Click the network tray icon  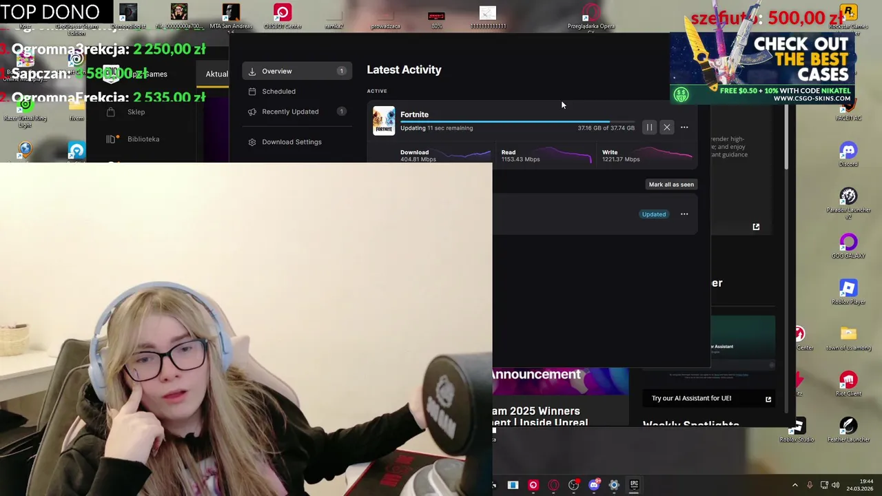point(823,485)
